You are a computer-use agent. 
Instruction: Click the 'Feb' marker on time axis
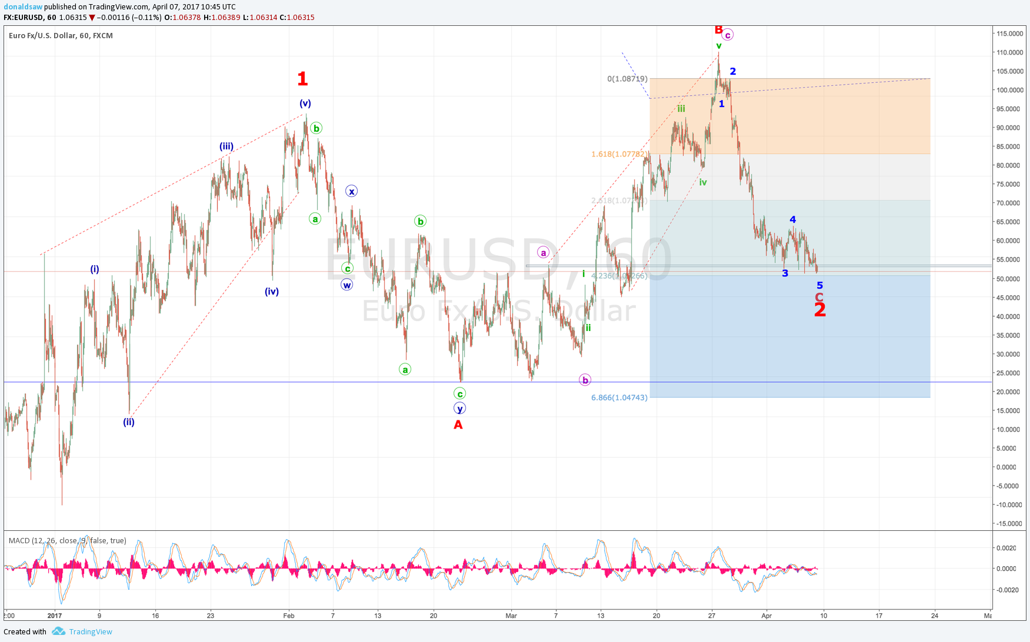(289, 616)
